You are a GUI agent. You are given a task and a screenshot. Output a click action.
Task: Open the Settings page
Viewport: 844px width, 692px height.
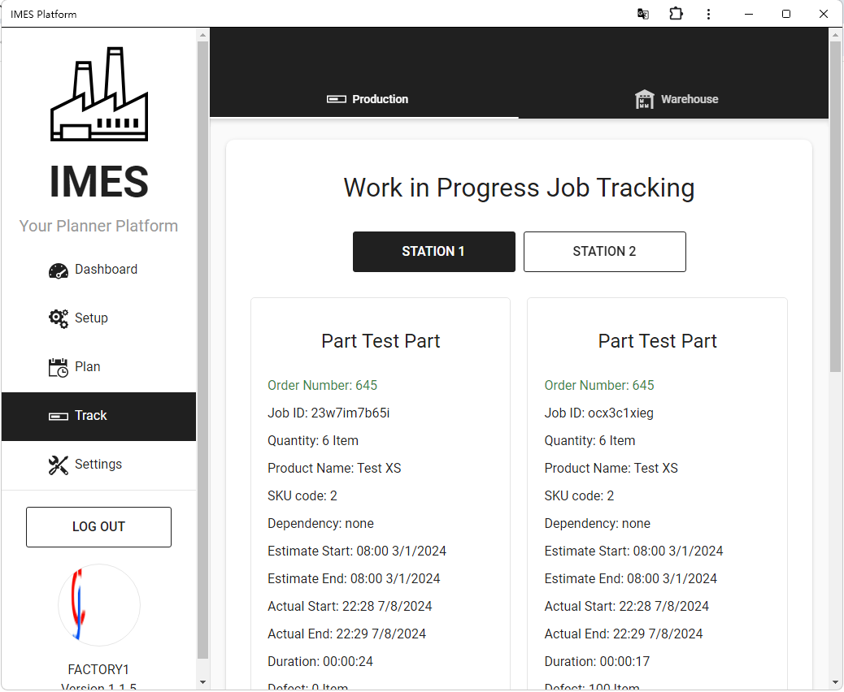(98, 465)
